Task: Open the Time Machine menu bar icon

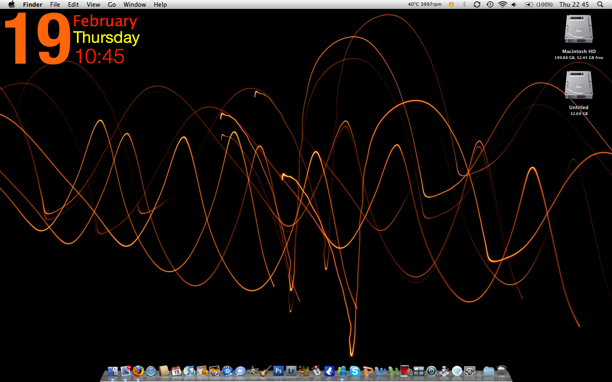Action: [x=490, y=4]
